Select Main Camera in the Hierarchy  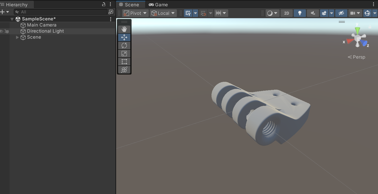41,25
